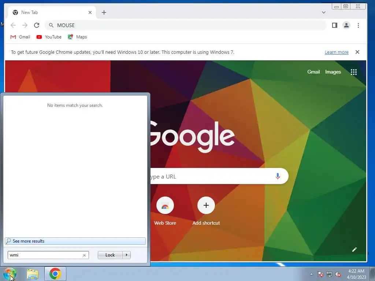The height and width of the screenshot is (281, 375).
Task: Click the Windows Start orb
Action: [10, 274]
